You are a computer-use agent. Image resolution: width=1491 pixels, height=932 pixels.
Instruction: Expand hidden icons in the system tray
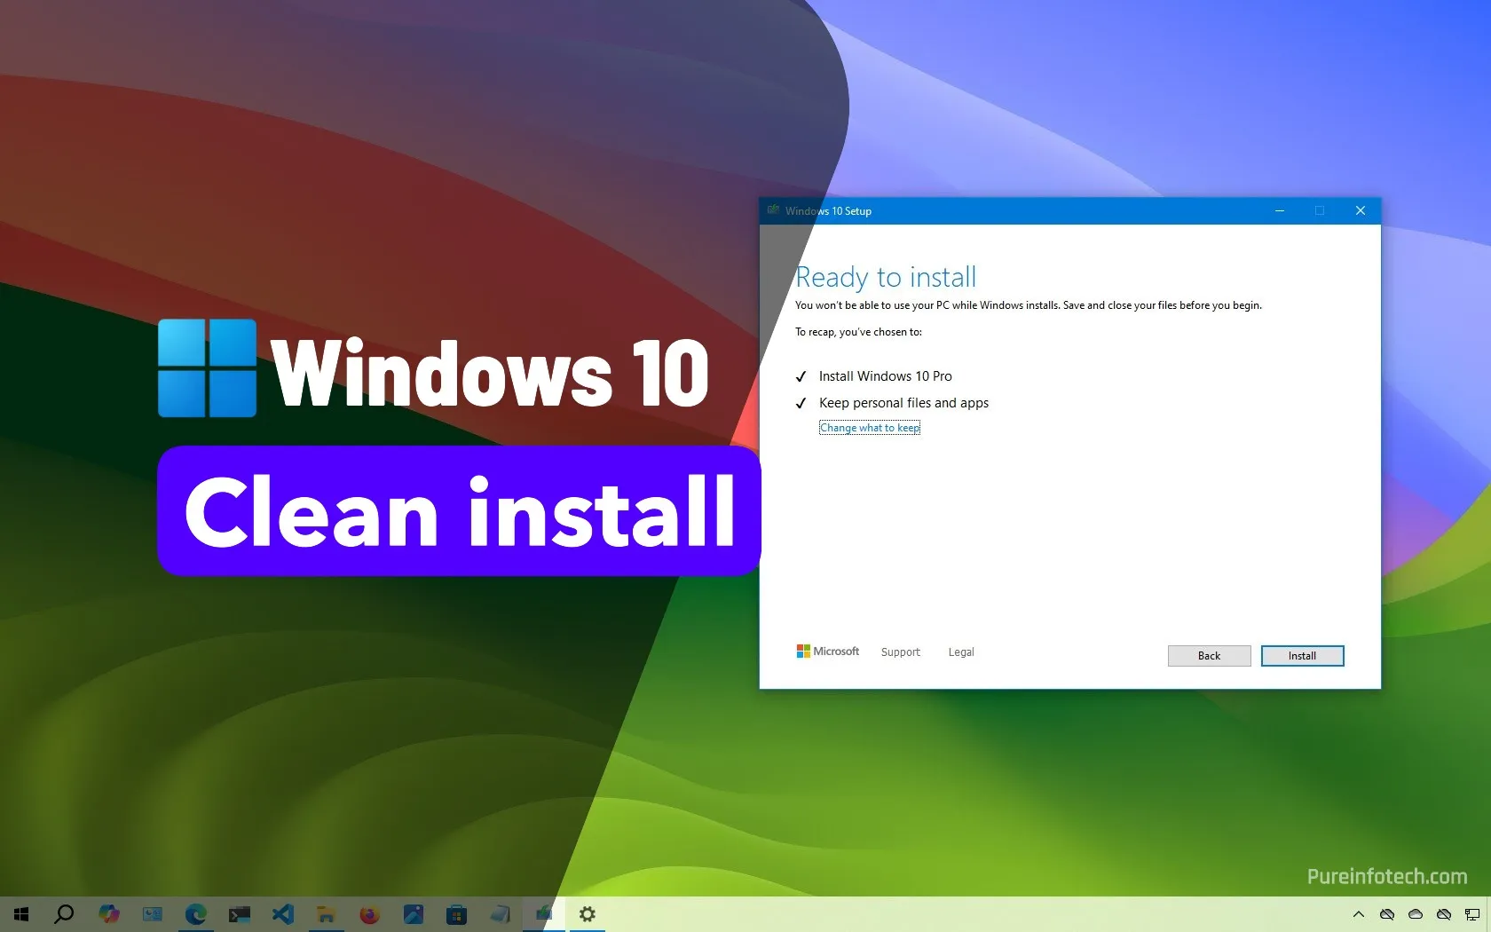point(1358,914)
